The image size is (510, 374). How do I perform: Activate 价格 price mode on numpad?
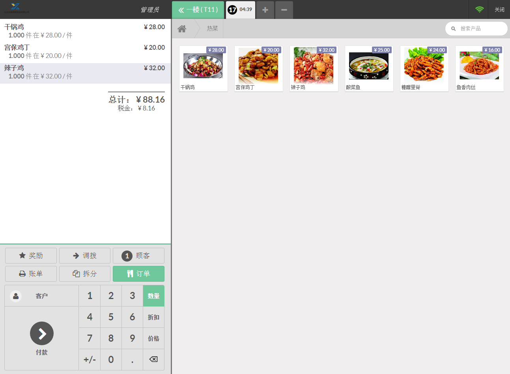point(153,338)
